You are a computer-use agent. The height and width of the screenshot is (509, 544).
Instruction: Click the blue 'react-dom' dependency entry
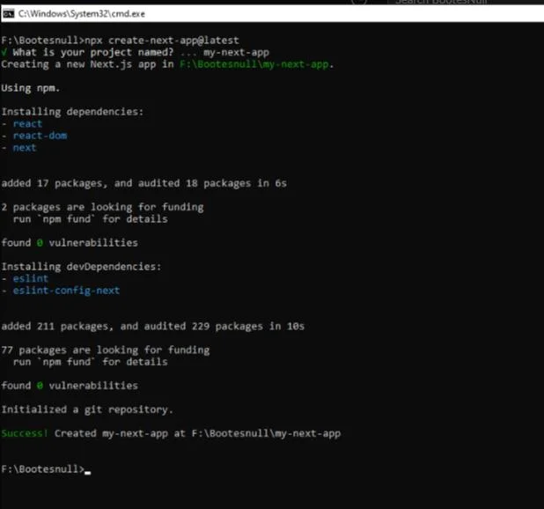pos(40,136)
